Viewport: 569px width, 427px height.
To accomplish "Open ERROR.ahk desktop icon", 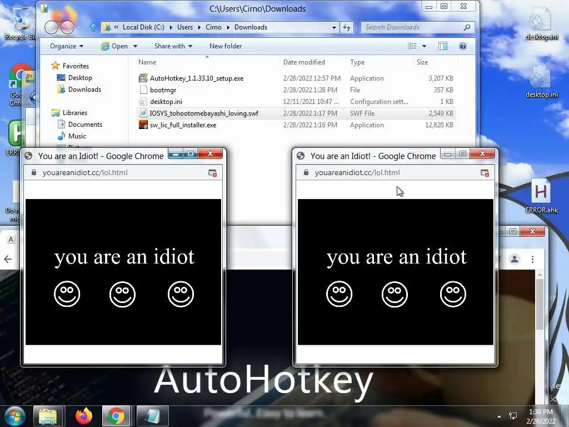I will click(x=541, y=195).
